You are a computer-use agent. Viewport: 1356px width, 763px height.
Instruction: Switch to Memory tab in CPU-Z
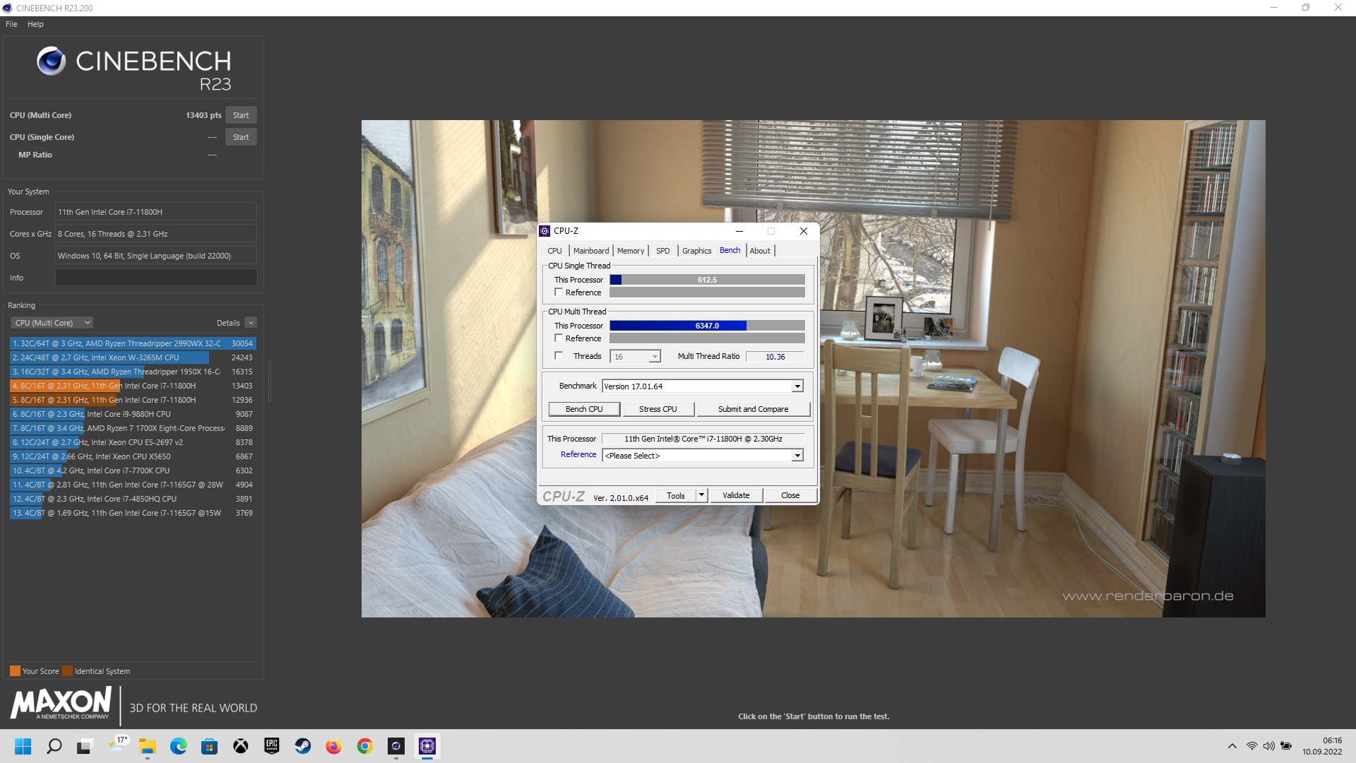click(631, 251)
